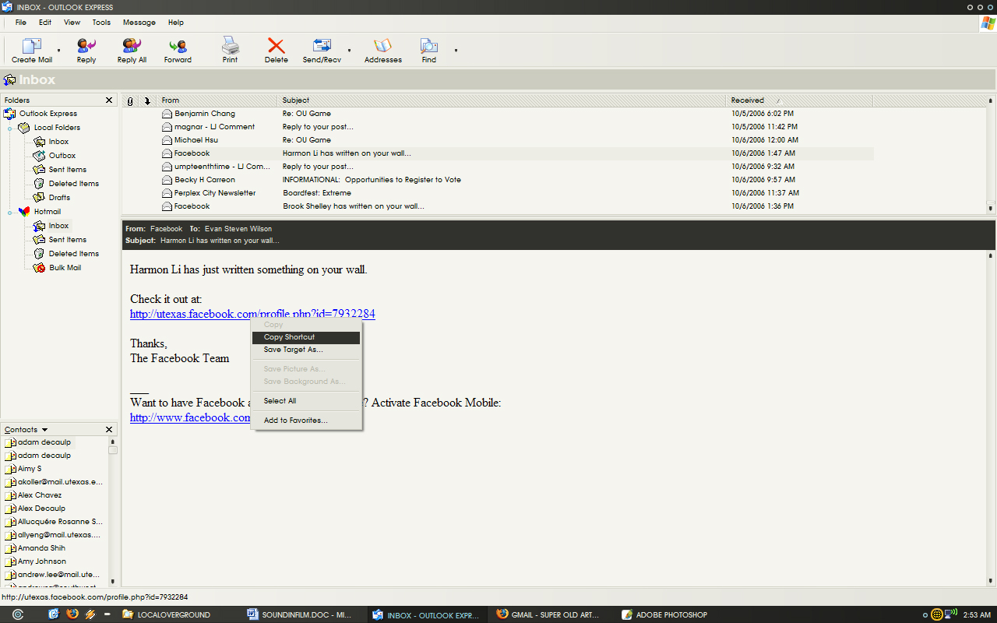The image size is (997, 623).
Task: Open the View menu
Action: 72,23
